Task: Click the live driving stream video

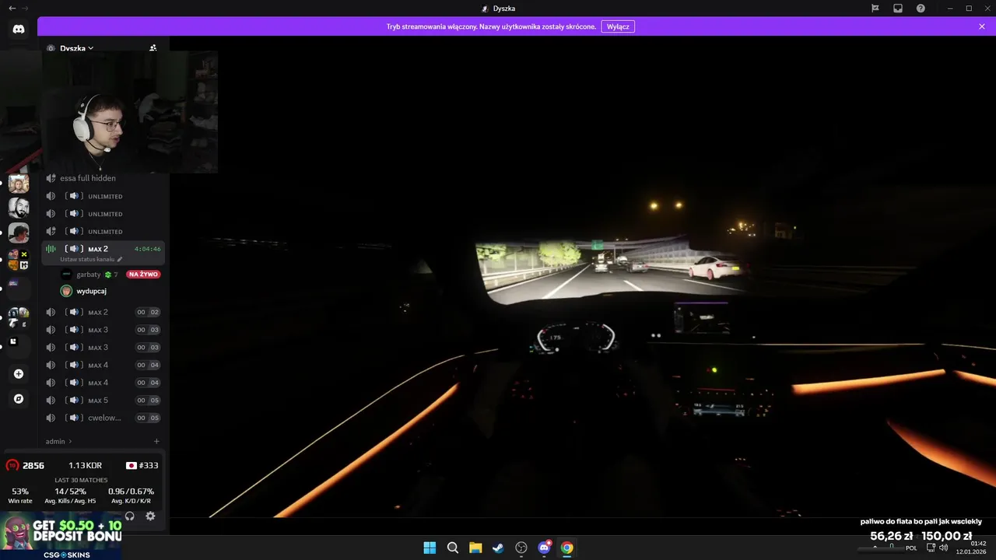Action: [x=582, y=277]
